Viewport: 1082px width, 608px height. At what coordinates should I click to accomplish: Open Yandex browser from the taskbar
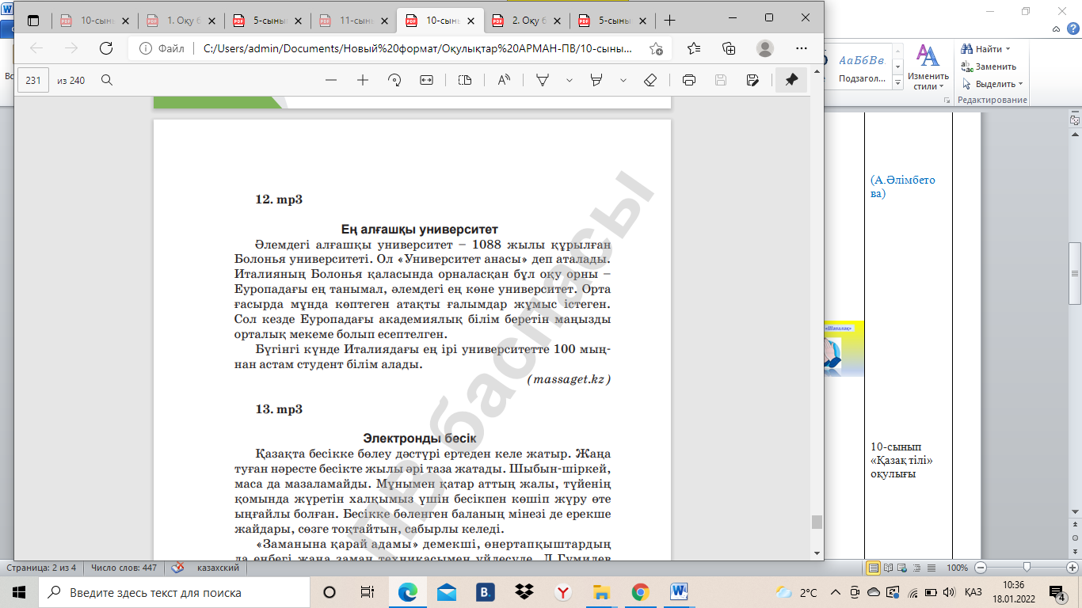point(562,592)
